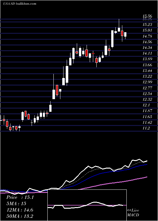Select the 12.77 price axis label

(147, 88)
